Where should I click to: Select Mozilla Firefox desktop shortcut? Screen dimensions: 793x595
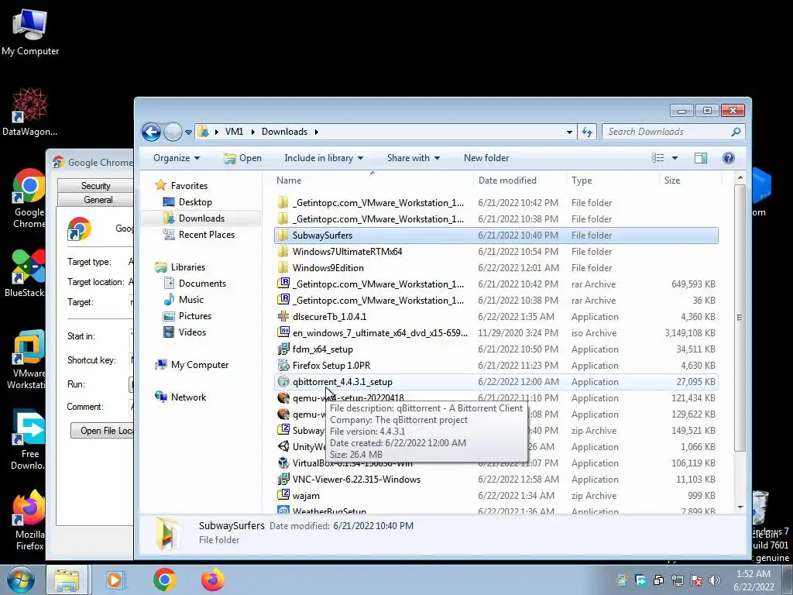(x=29, y=520)
